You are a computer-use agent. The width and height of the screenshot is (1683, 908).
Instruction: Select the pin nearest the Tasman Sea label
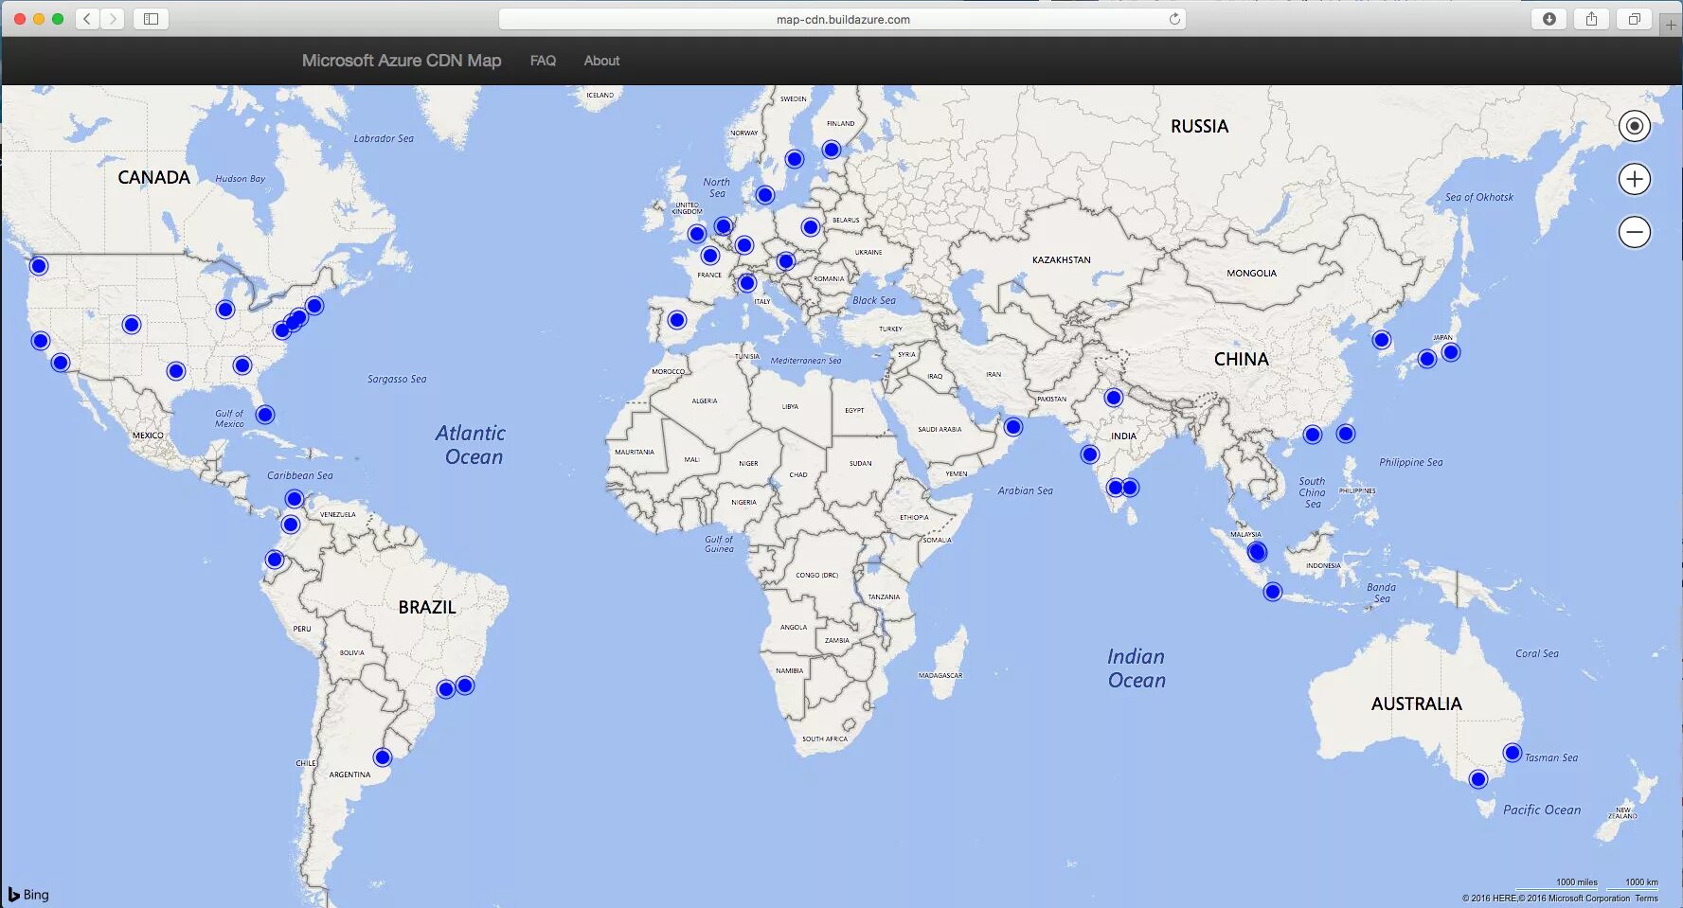click(1513, 754)
